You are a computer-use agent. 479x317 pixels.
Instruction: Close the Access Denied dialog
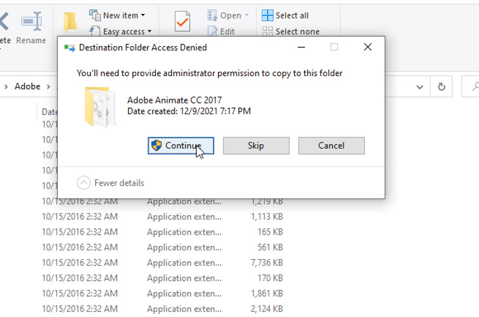(367, 47)
